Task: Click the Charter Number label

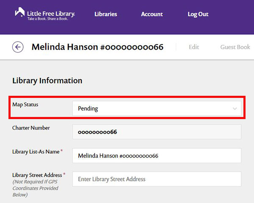Action: tap(31, 128)
